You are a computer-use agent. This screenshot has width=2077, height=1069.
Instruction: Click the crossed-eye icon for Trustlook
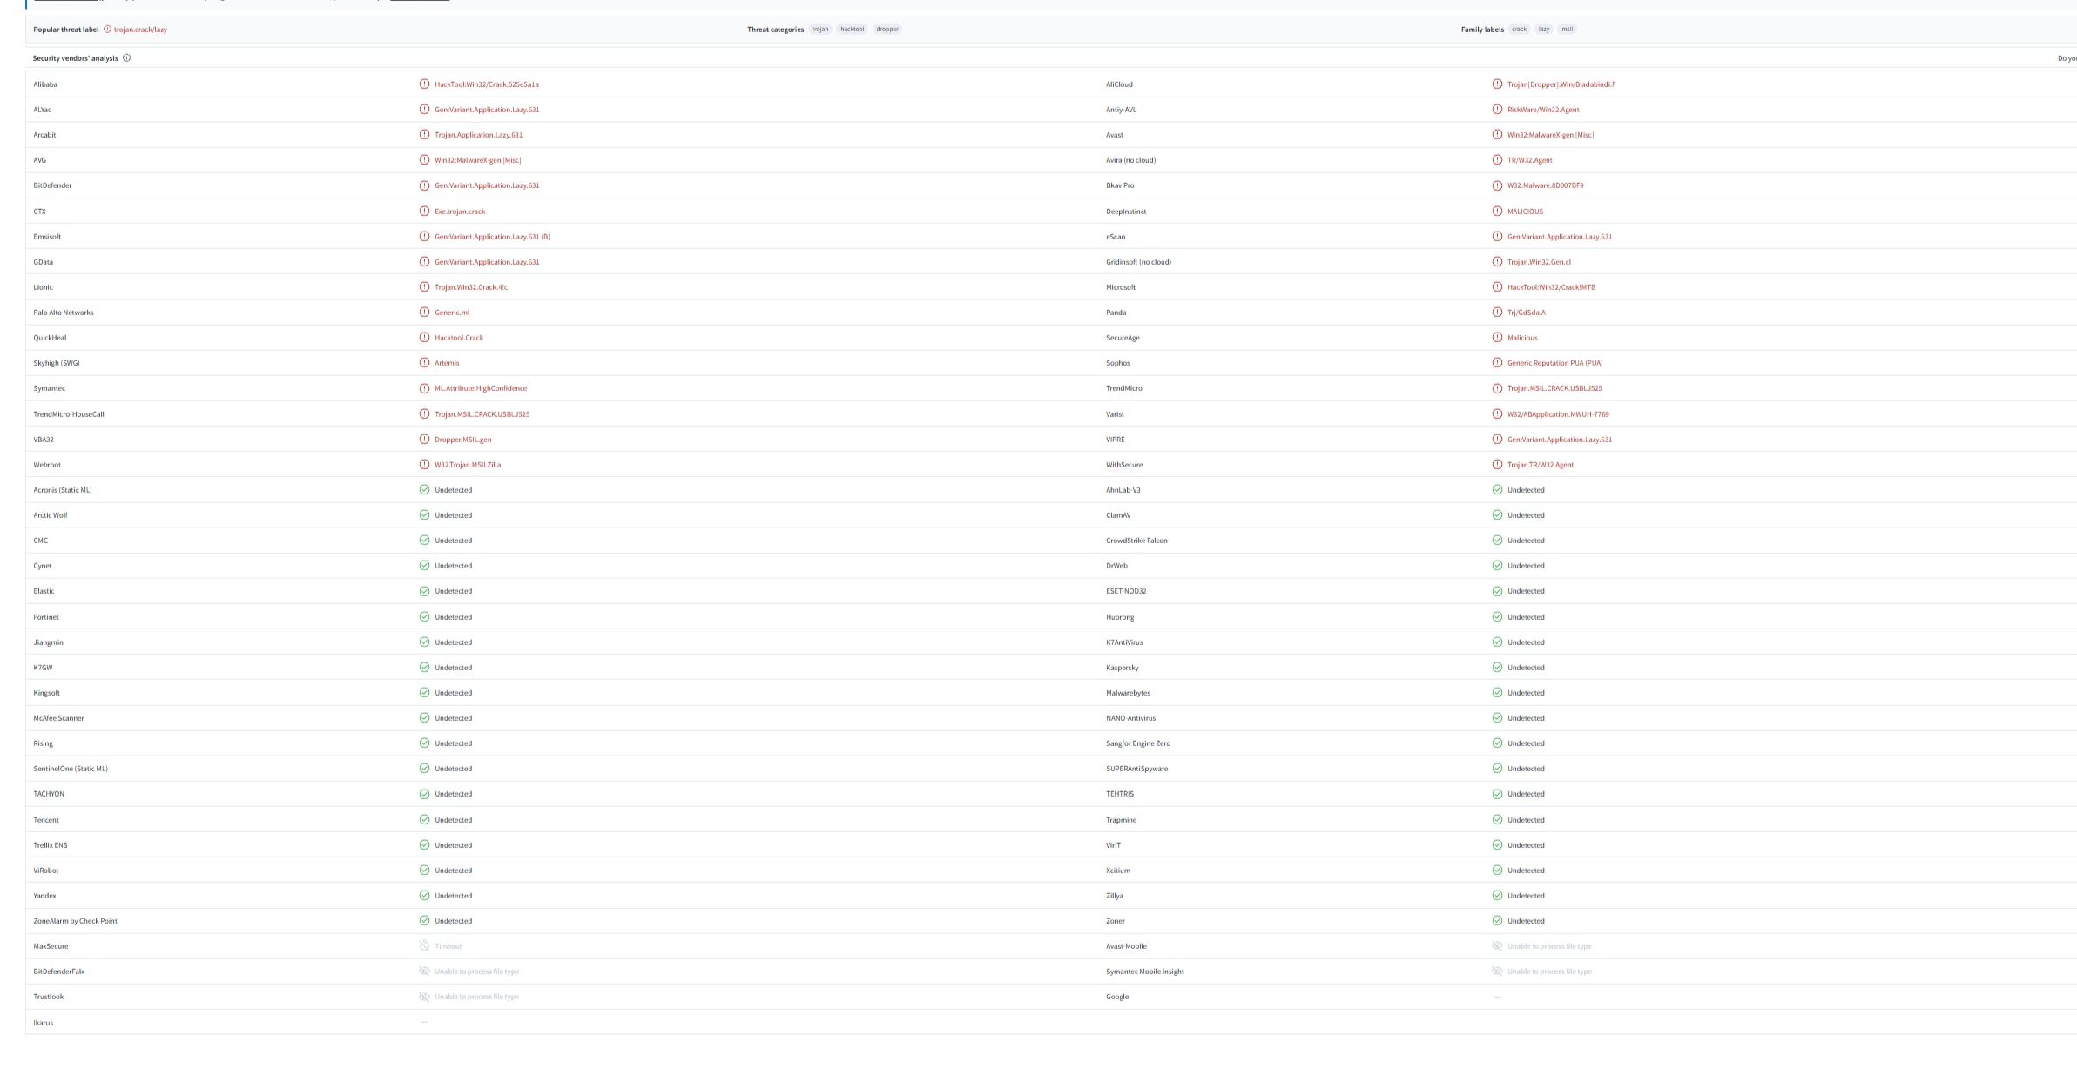(x=425, y=997)
